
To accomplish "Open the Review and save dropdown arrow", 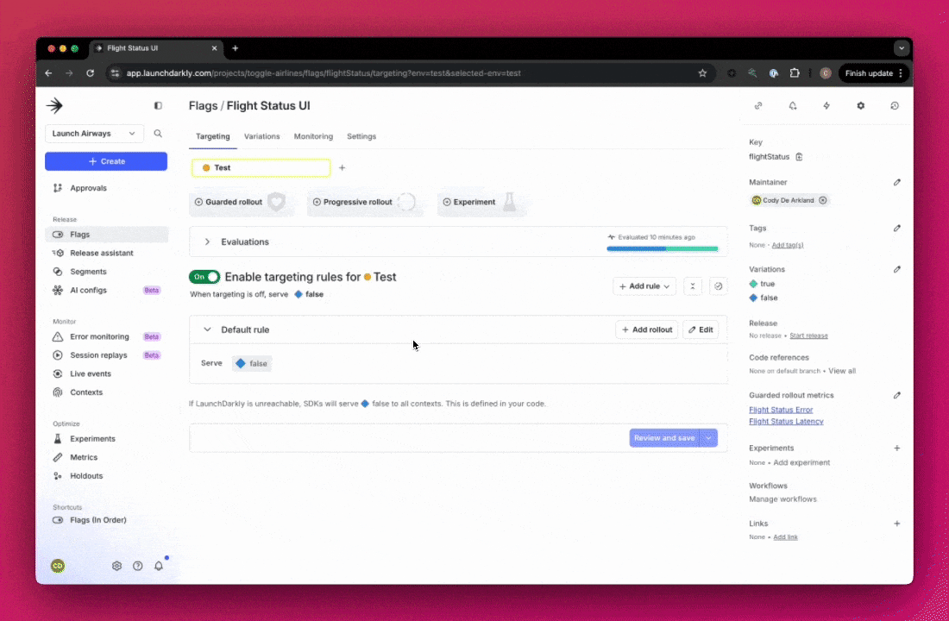I will [x=708, y=438].
